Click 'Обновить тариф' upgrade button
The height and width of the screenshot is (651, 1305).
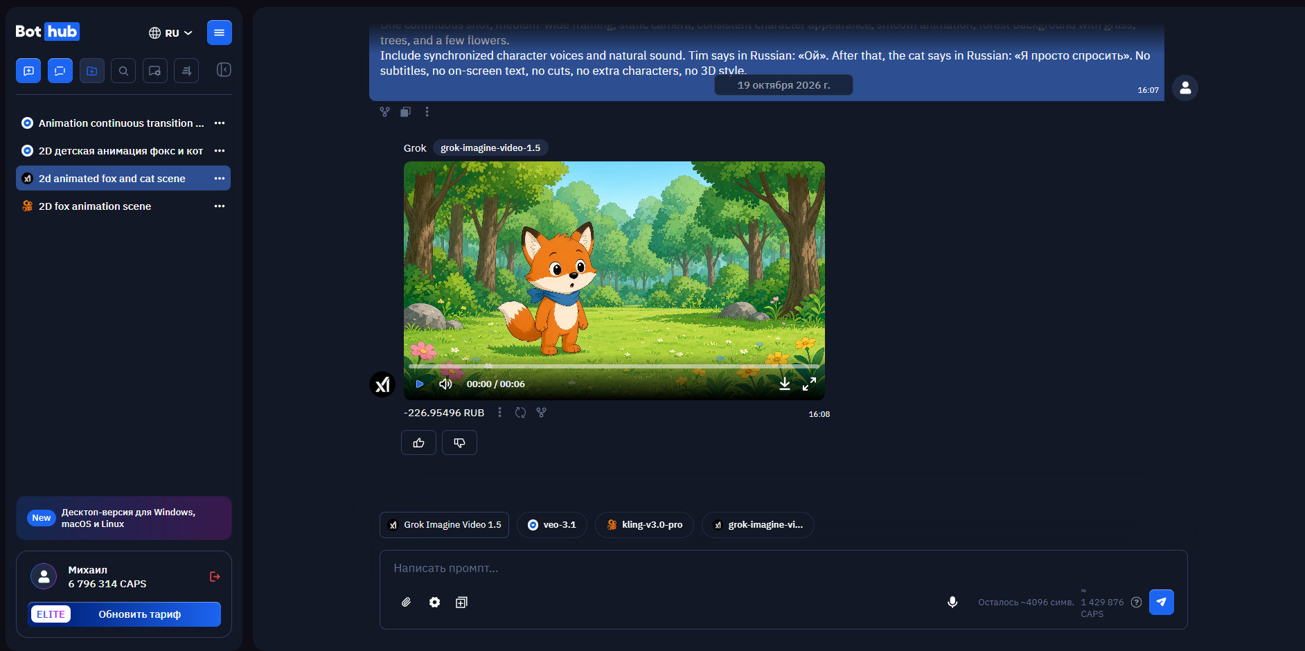(x=125, y=614)
